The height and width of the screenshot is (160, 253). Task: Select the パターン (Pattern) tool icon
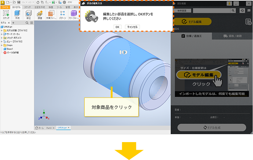pos(62,14)
